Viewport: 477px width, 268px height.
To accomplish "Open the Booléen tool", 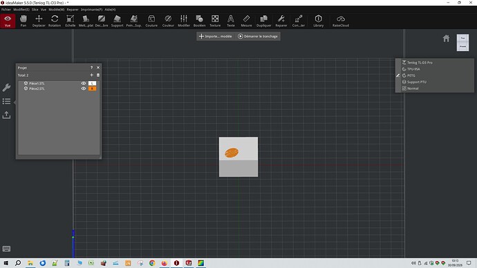I will (199, 21).
